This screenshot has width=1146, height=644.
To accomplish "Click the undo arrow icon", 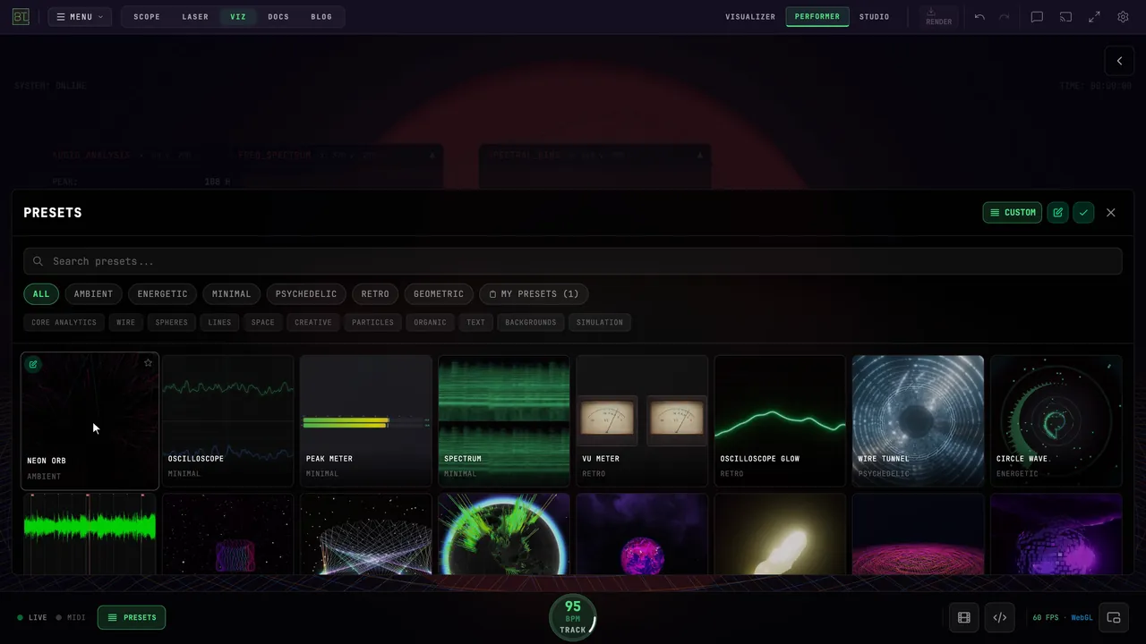I will click(x=979, y=17).
